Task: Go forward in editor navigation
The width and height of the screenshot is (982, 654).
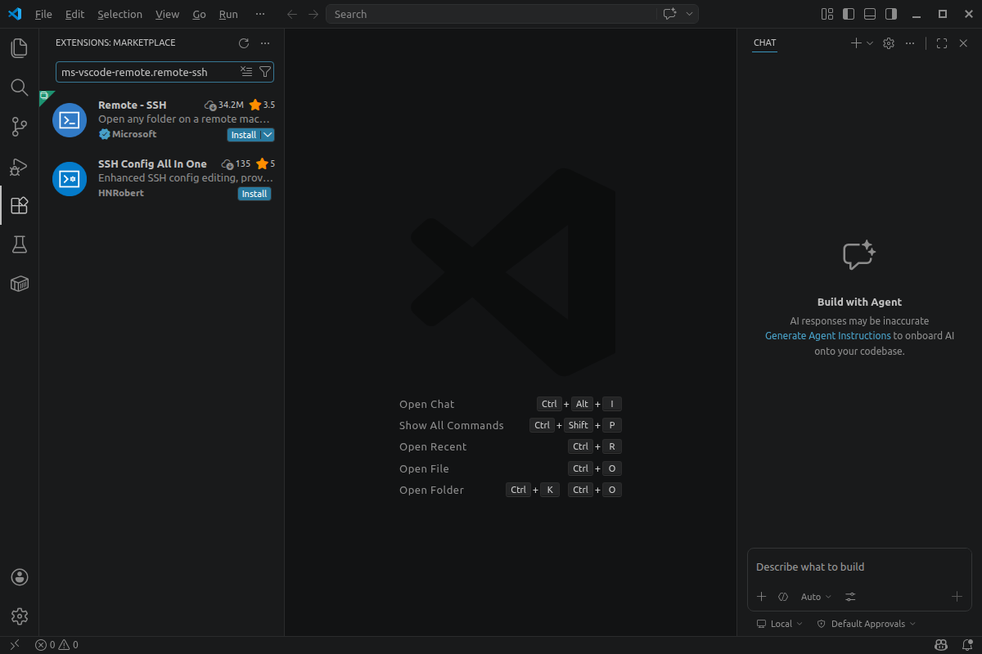Action: click(x=313, y=14)
